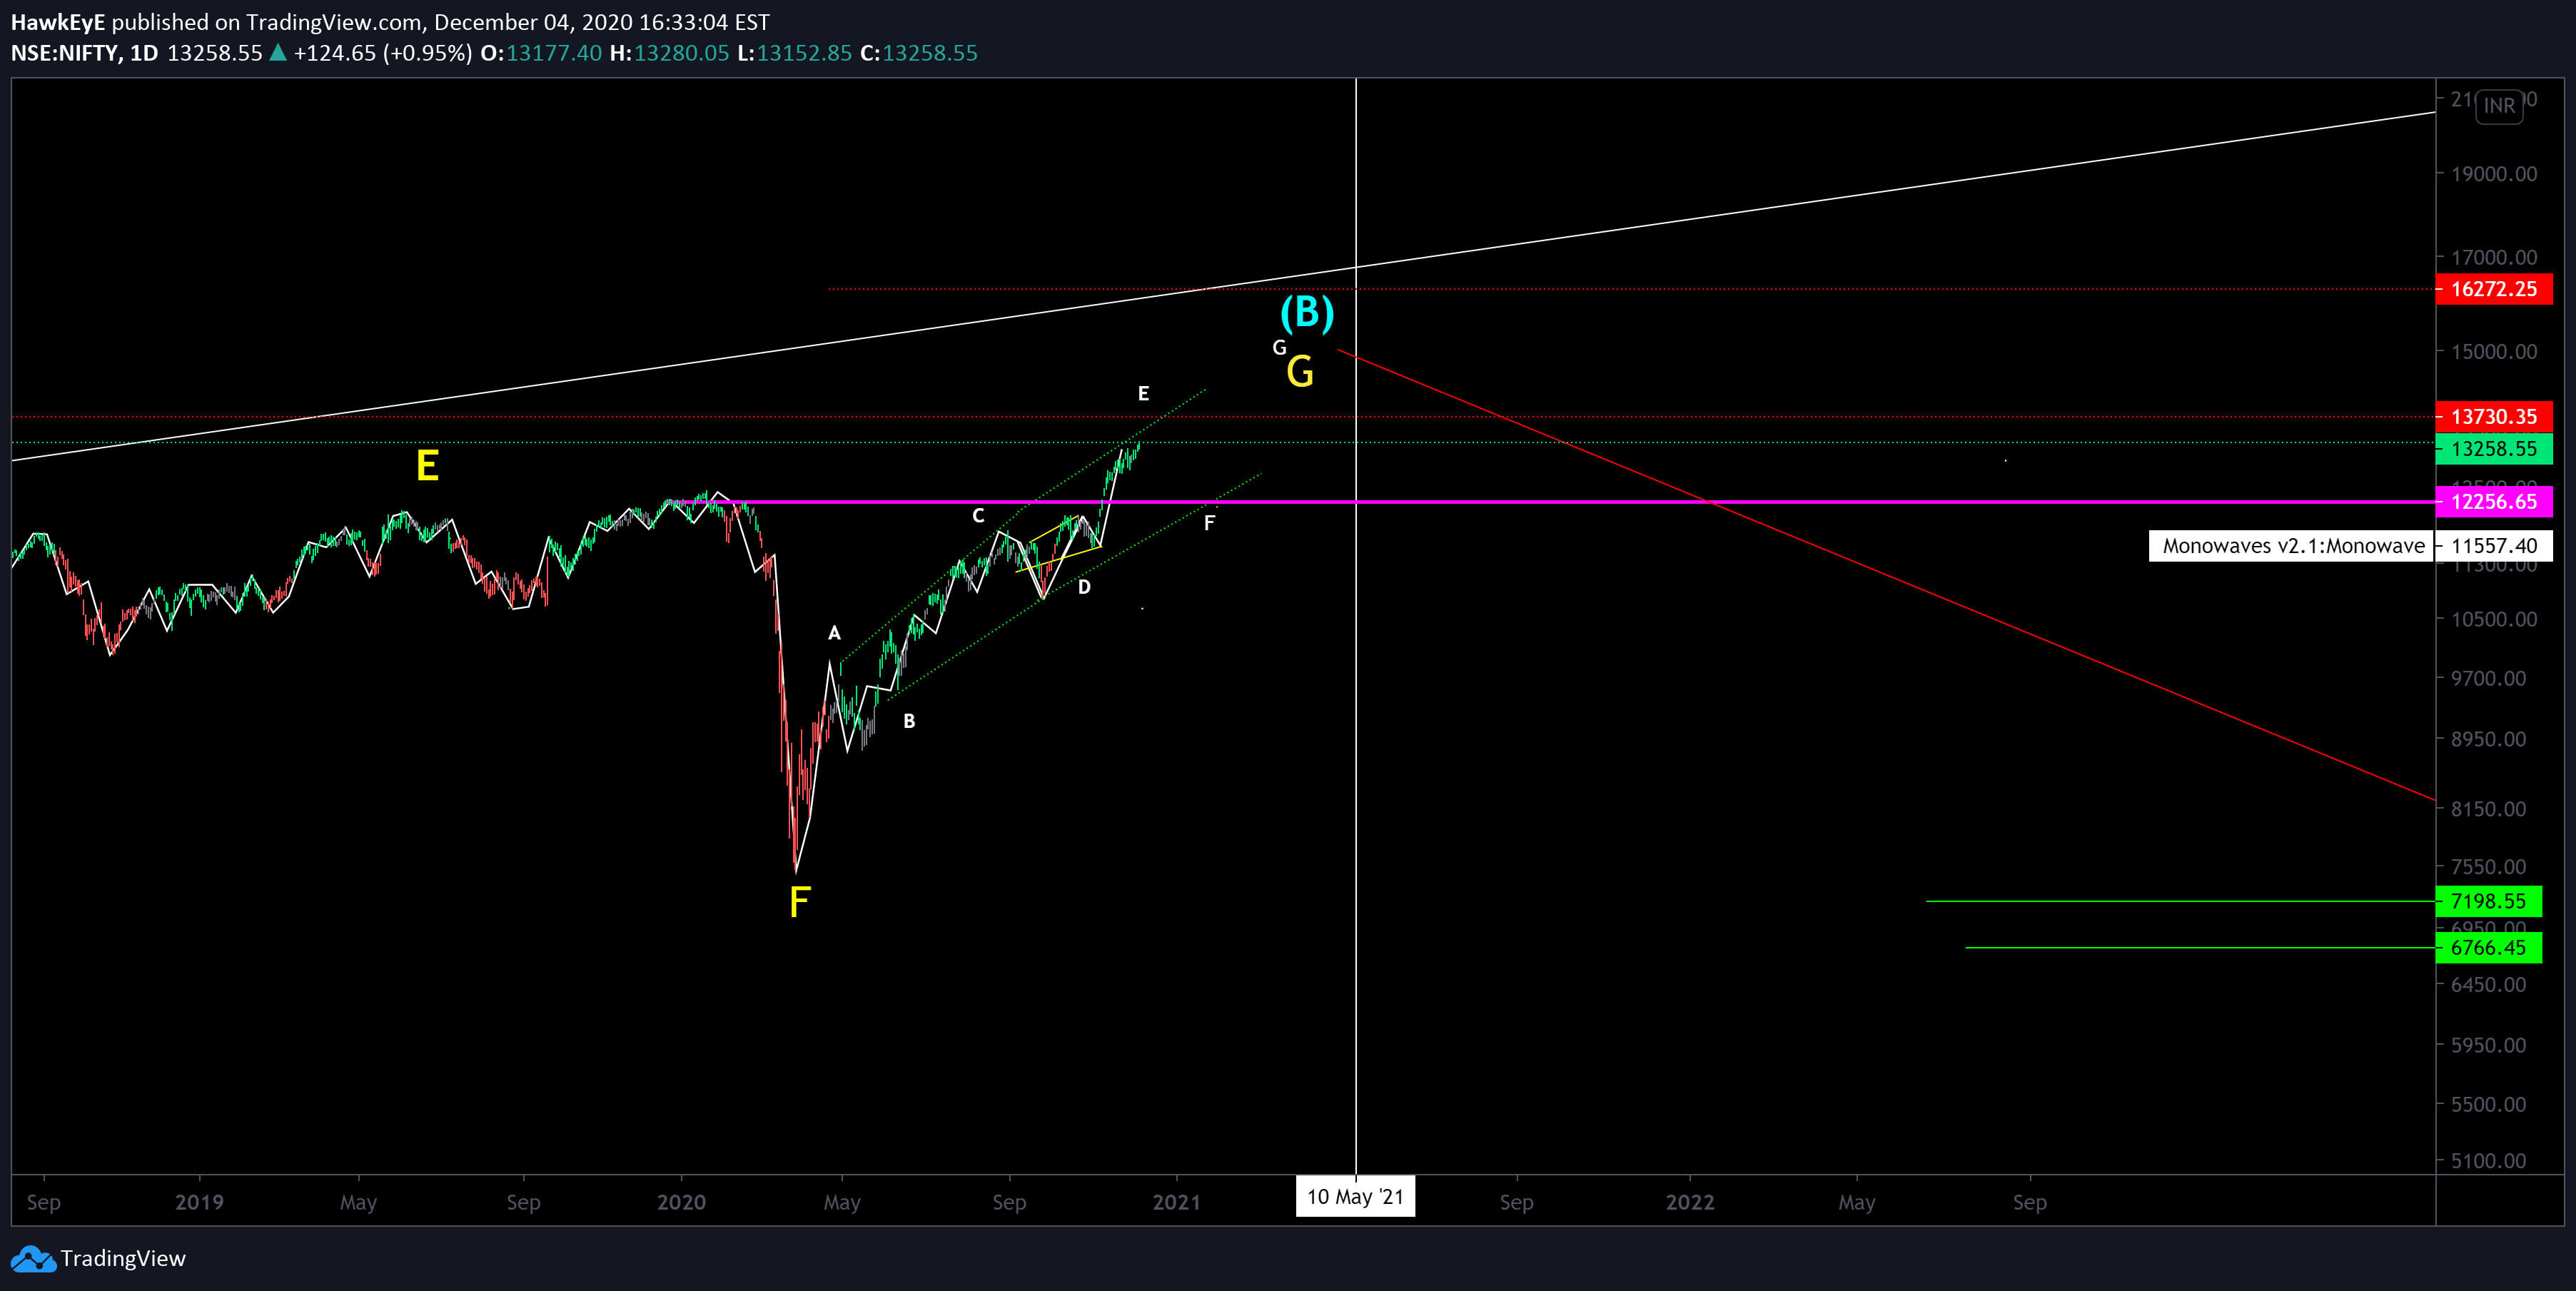Click the small white F projection label
The image size is (2576, 1291).
pos(1209,523)
